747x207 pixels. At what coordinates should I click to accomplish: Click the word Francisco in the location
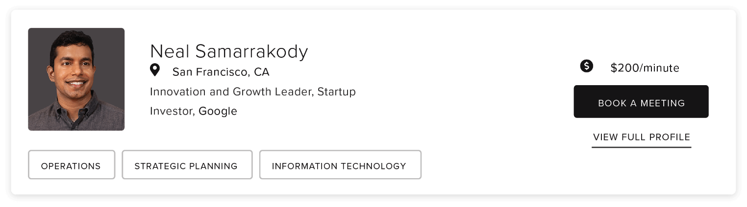click(222, 72)
